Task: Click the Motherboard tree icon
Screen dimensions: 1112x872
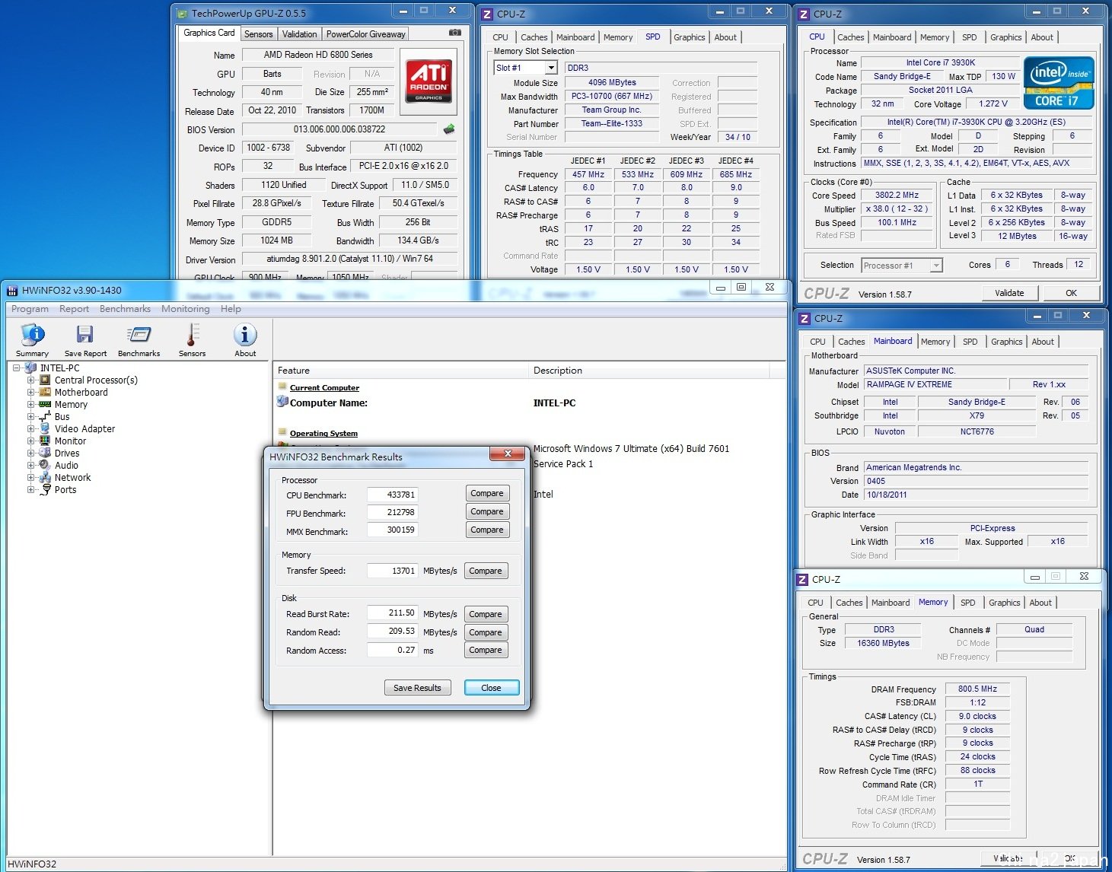Action: (x=45, y=392)
